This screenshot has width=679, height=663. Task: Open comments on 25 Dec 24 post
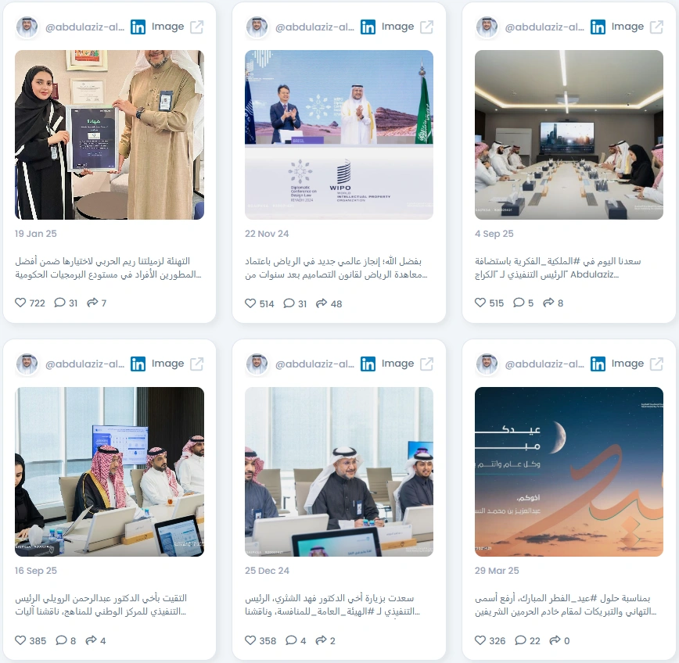pyautogui.click(x=291, y=640)
